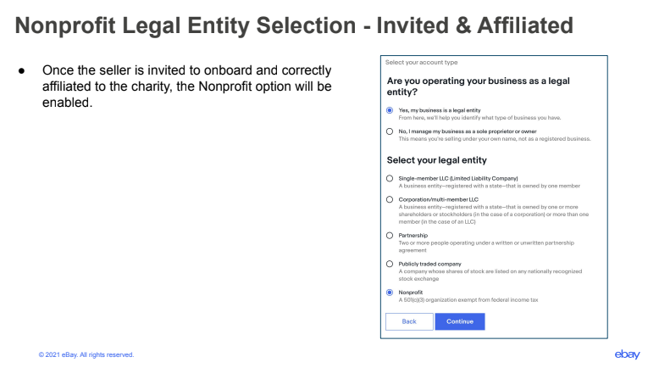
Task: Click the bullet point dot beside paragraph
Action: coord(21,71)
